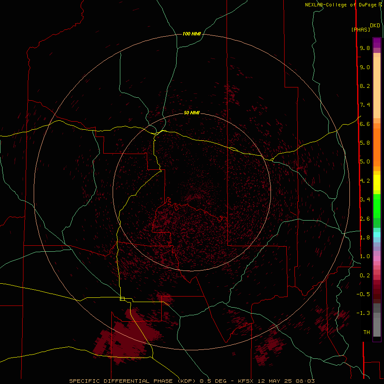The width and height of the screenshot is (384, 384).
Task: Click the TH threshold label on the scale
Action: [367, 332]
